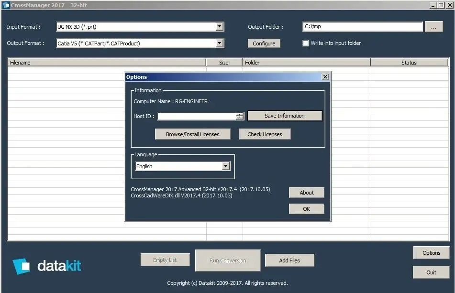
Task: Click the Host ID field spinner arrows
Action: coord(240,116)
